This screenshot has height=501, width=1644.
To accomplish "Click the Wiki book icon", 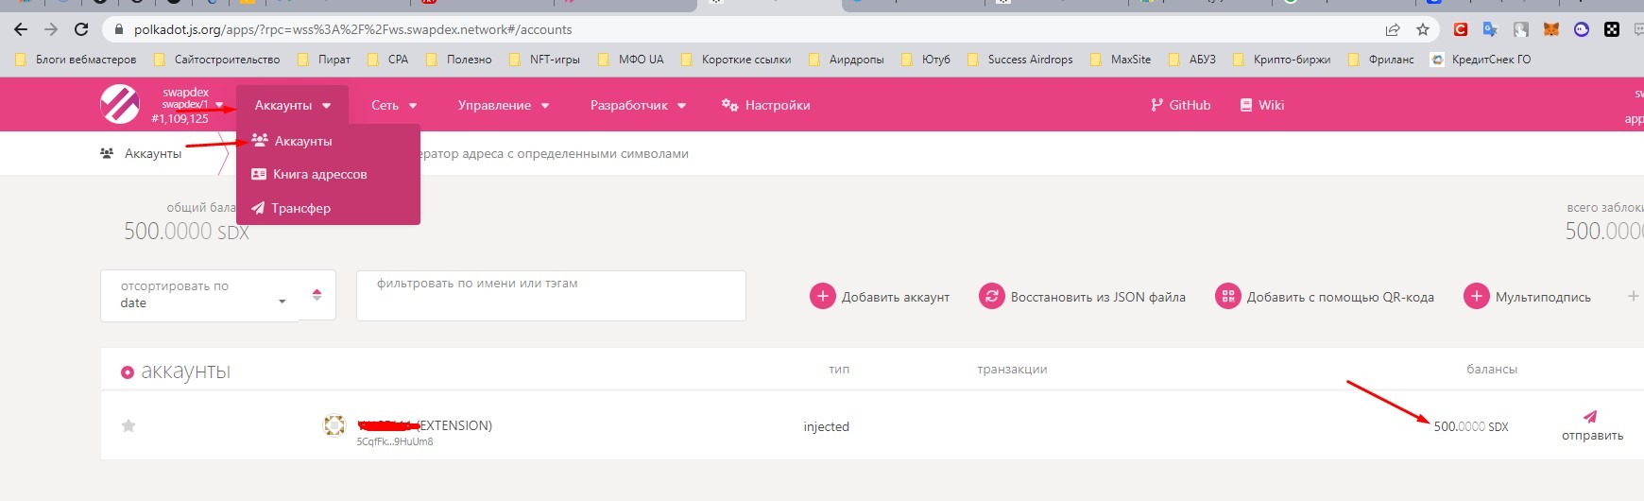I will click(1245, 105).
